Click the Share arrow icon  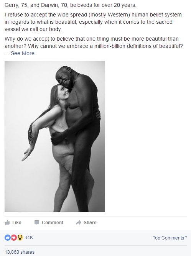coord(79,223)
